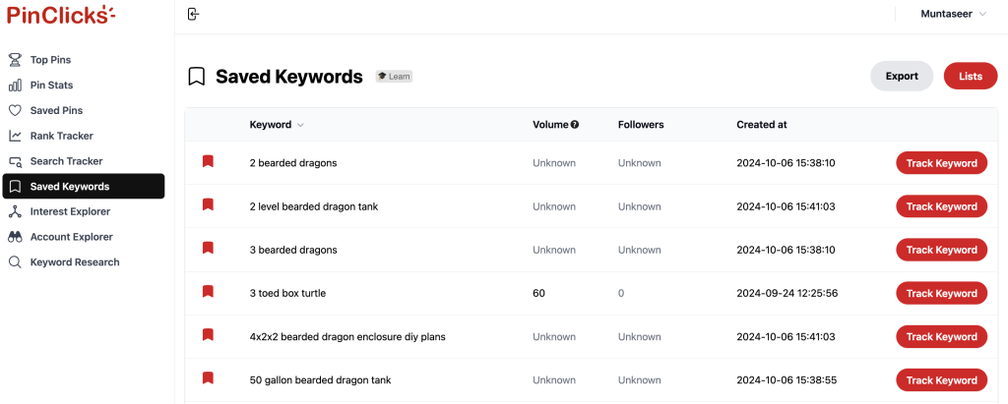
Task: Click the PinClicks logo
Action: 61,14
